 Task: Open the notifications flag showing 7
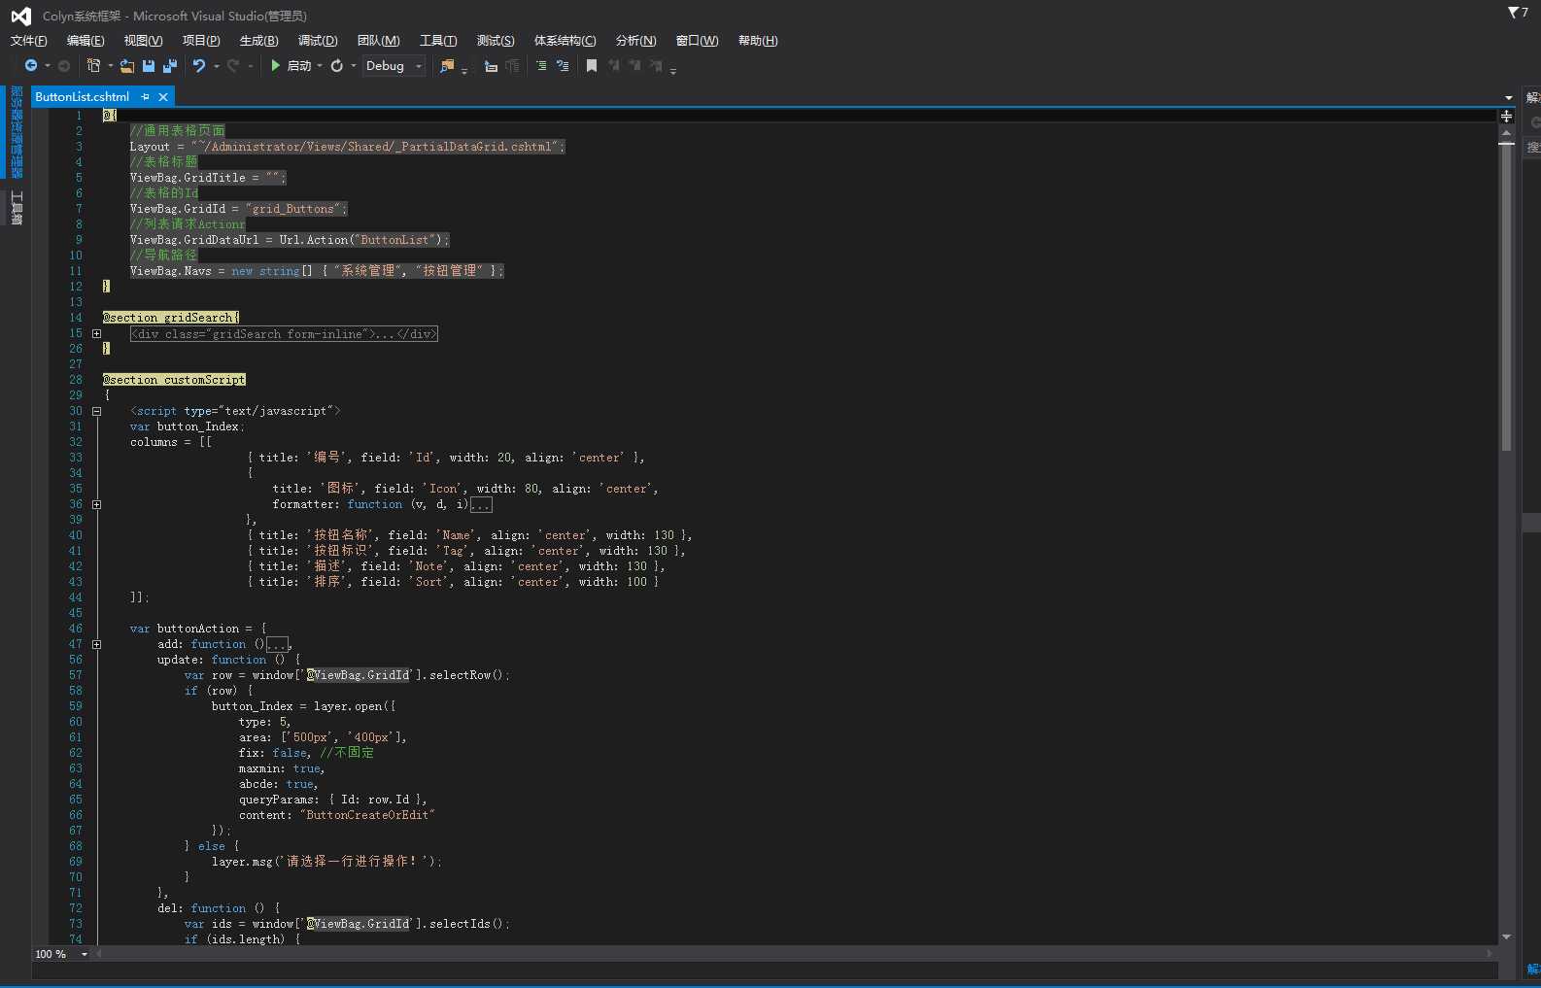click(x=1518, y=13)
